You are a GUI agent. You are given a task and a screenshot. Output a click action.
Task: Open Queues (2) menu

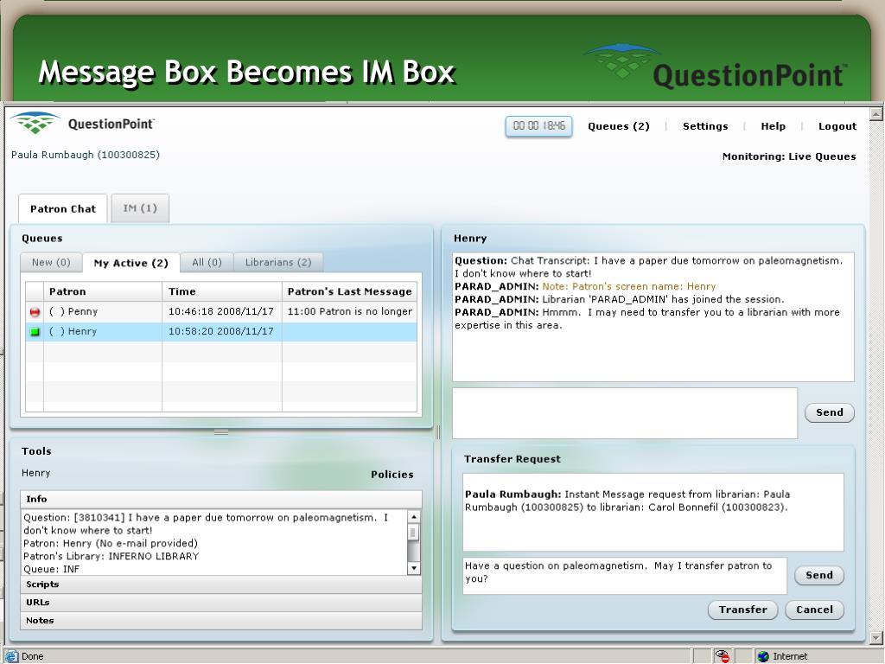pyautogui.click(x=619, y=126)
